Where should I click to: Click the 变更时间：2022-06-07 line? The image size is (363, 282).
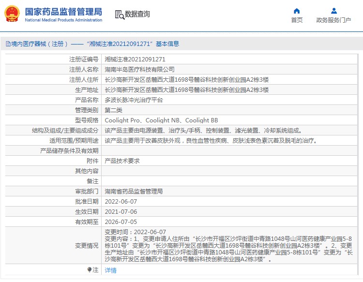coord(136,232)
